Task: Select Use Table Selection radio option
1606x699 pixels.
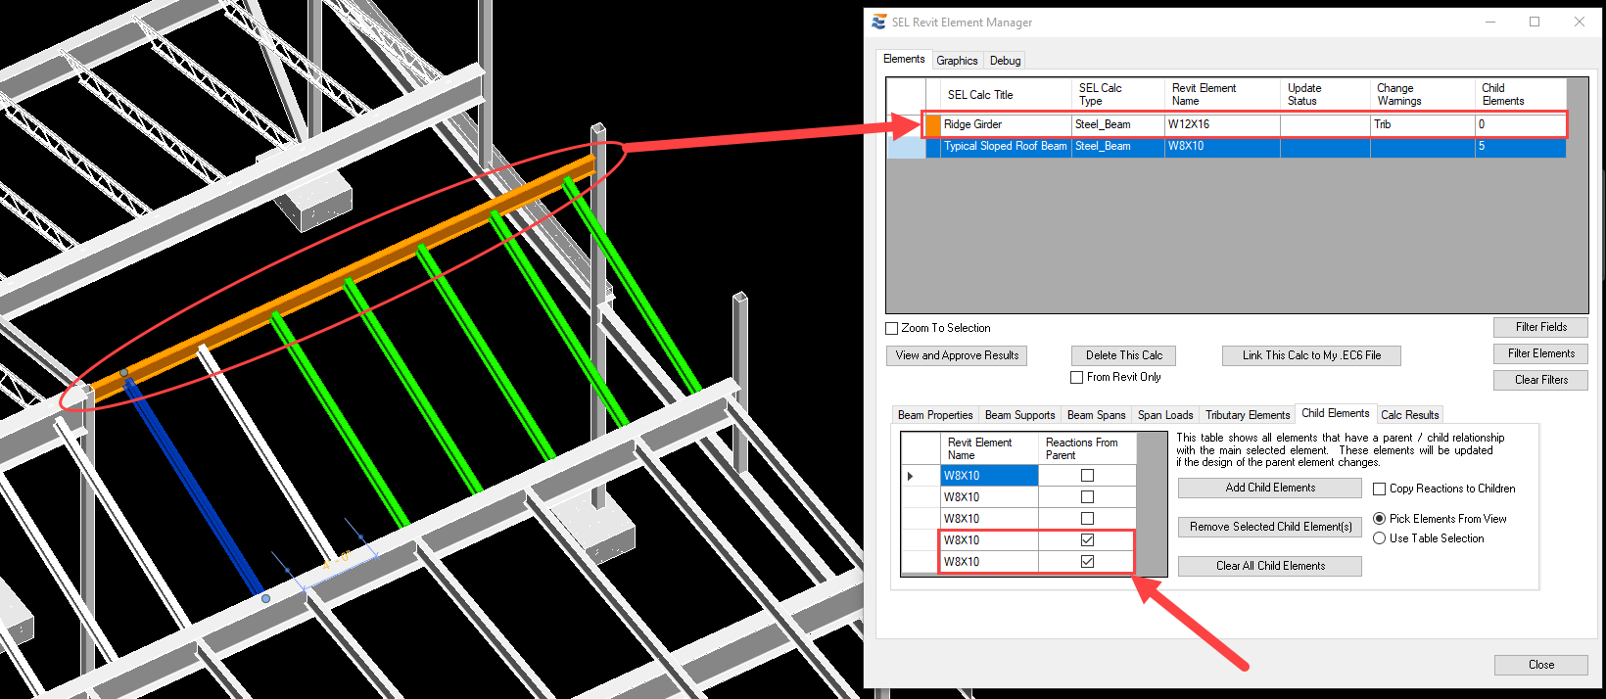Action: pos(1379,538)
